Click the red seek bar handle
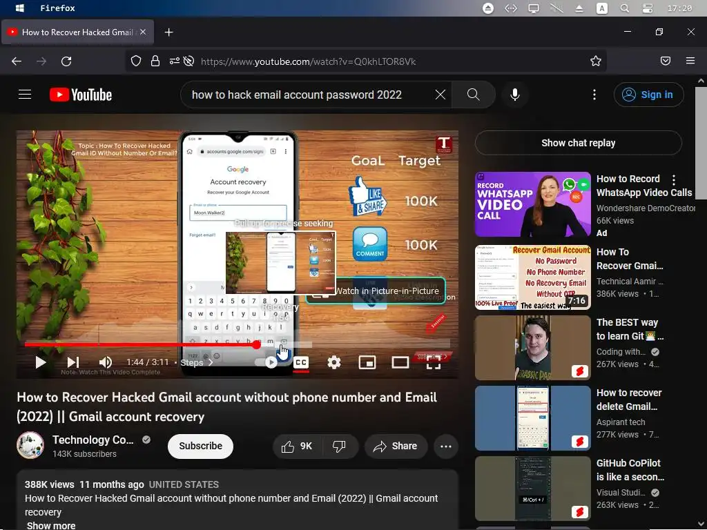707x530 pixels. (257, 345)
